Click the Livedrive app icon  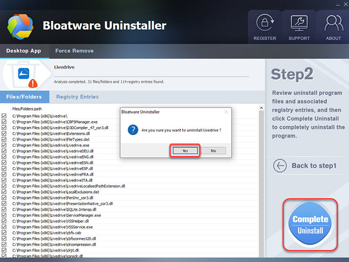[24, 73]
